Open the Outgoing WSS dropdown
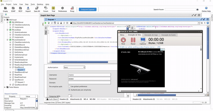This screenshot has width=213, height=111. click(x=70, y=96)
